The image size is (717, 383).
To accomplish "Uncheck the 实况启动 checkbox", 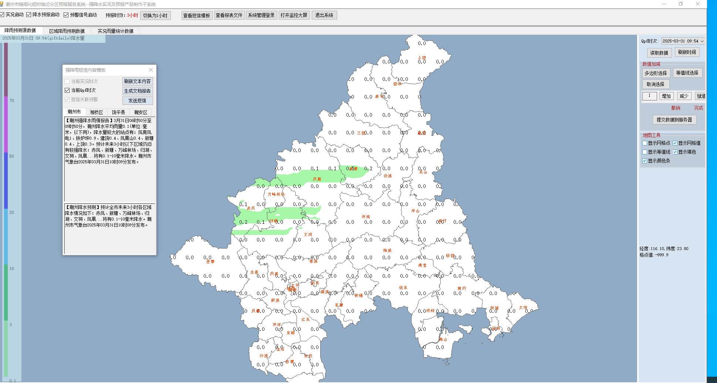I will tap(2, 15).
